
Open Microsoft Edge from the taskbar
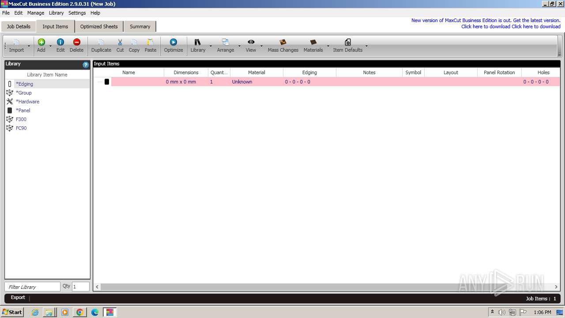[x=95, y=312]
